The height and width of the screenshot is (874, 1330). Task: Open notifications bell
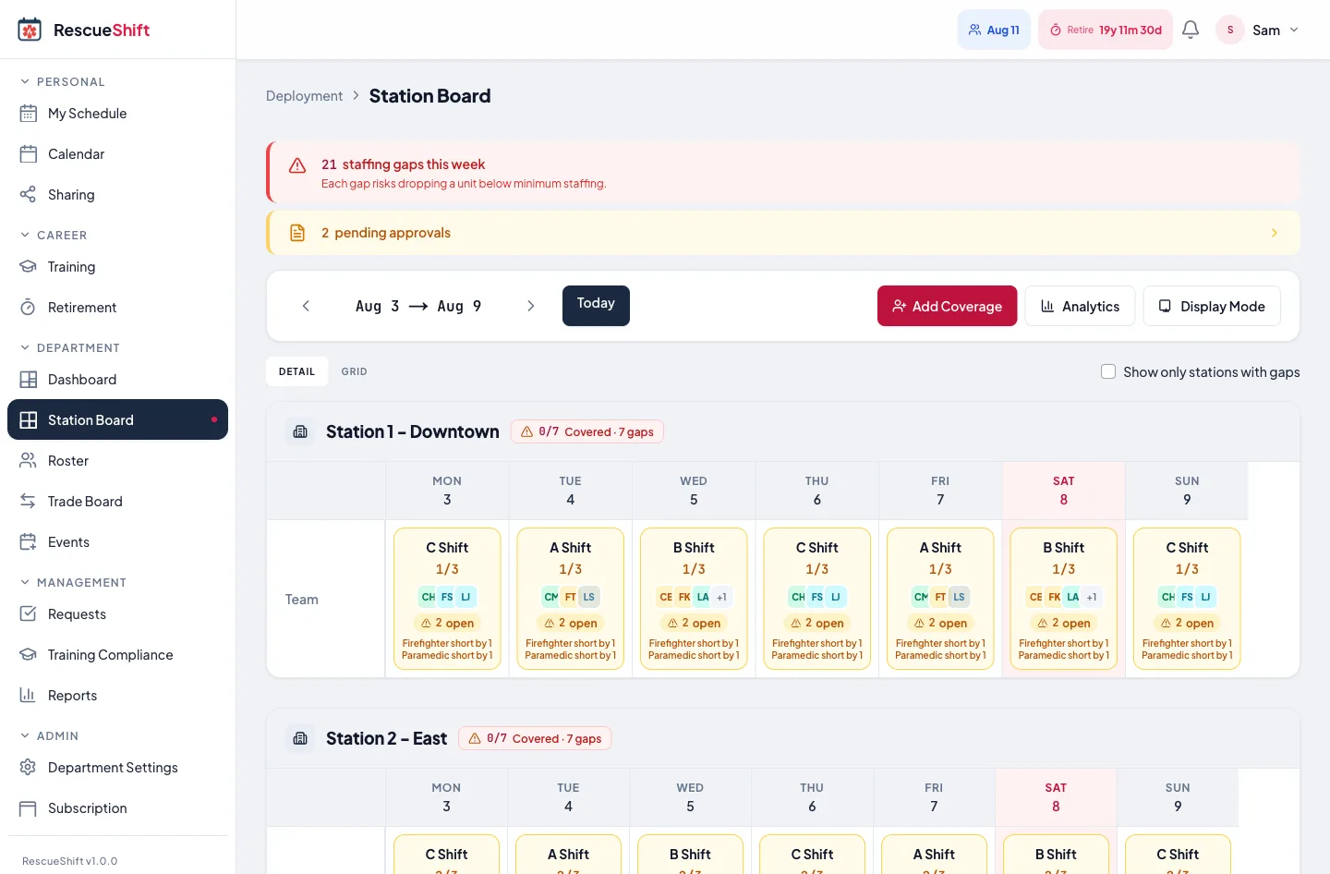click(x=1191, y=30)
